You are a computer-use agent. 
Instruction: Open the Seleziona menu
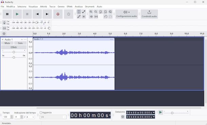click(x=22, y=6)
